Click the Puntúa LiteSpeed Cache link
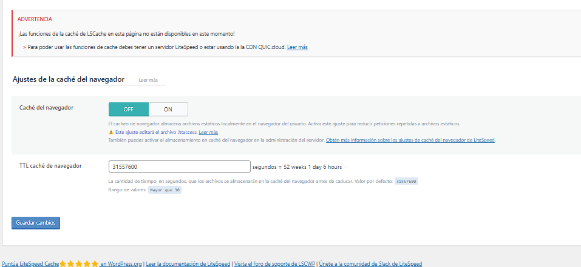Viewport: 581px width, 267px height. click(x=30, y=264)
